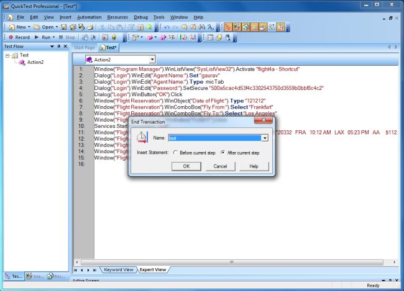Click script line 5 WinButton OK Click
Screen dimensions: 404x291
(138, 94)
